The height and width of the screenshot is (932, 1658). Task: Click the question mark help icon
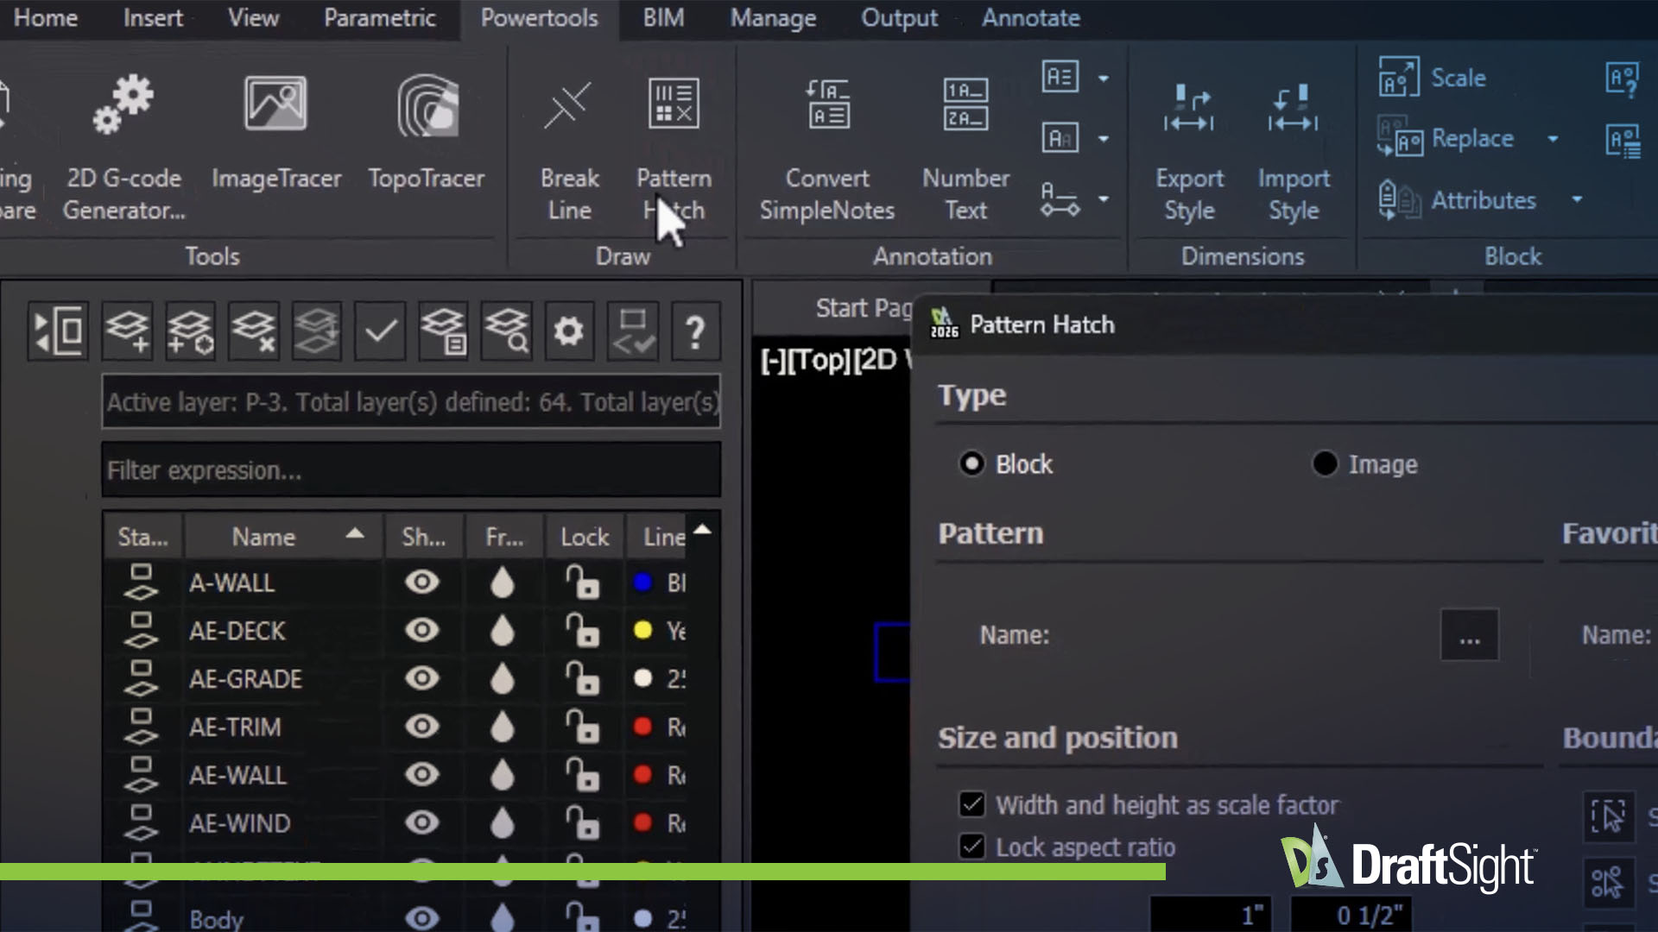click(695, 331)
